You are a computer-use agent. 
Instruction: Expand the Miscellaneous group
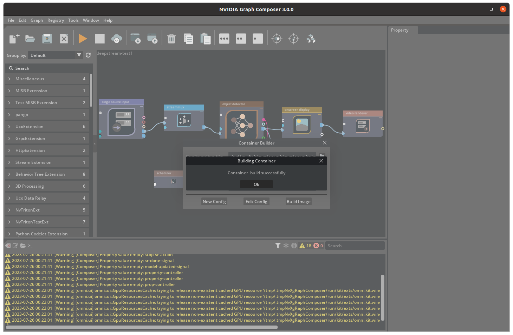[x=47, y=79]
